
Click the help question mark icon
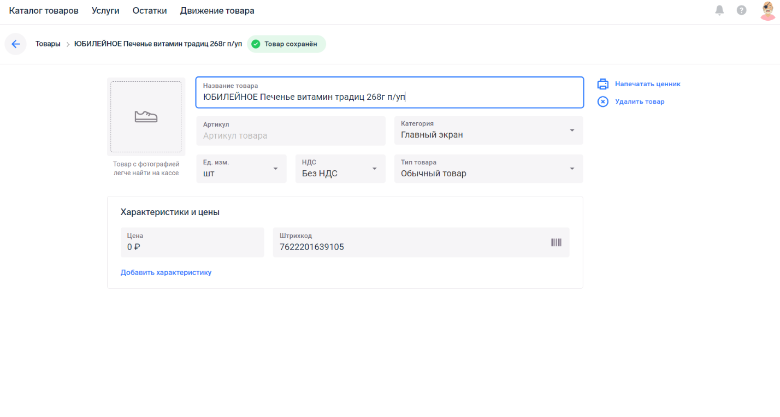coord(741,10)
